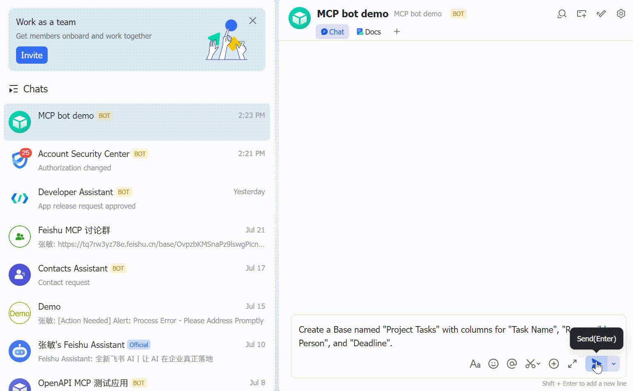The width and height of the screenshot is (633, 391).
Task: Insert an @ mention
Action: (512, 364)
